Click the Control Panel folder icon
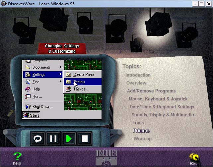The width and height of the screenshot is (213, 167). [68, 75]
